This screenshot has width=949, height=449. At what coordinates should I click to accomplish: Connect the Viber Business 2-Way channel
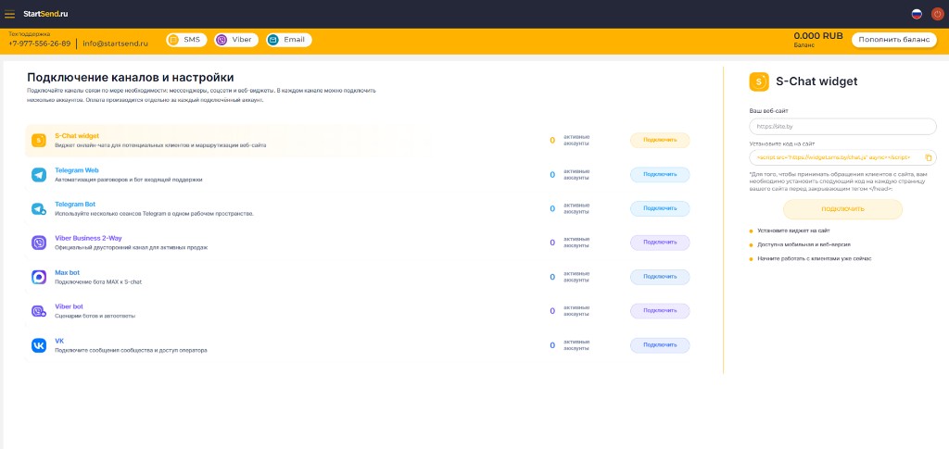pyautogui.click(x=660, y=243)
